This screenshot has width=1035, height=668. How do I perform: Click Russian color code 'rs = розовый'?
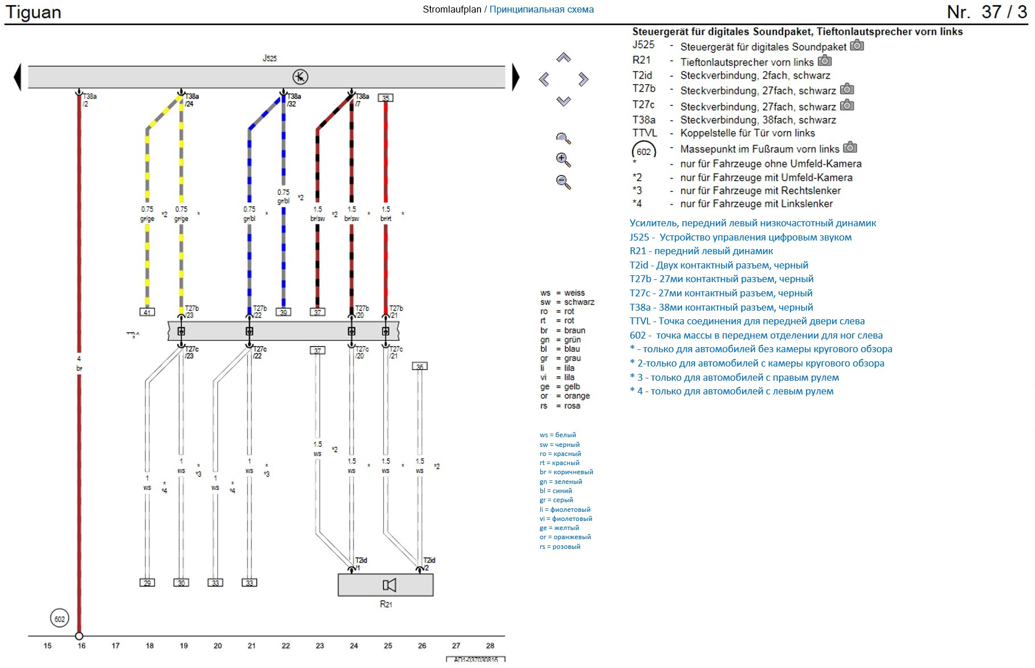(x=560, y=547)
